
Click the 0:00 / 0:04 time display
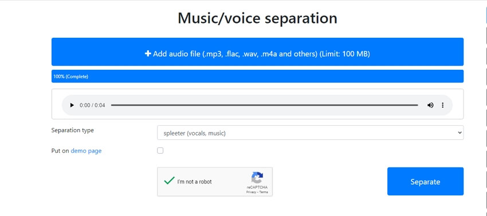coord(92,105)
